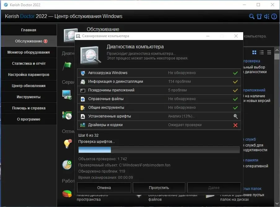Click the Отмена button
The image size is (280, 207).
[104, 188]
